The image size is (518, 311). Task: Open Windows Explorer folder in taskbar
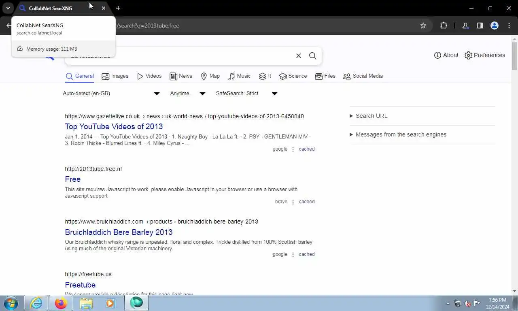click(86, 303)
